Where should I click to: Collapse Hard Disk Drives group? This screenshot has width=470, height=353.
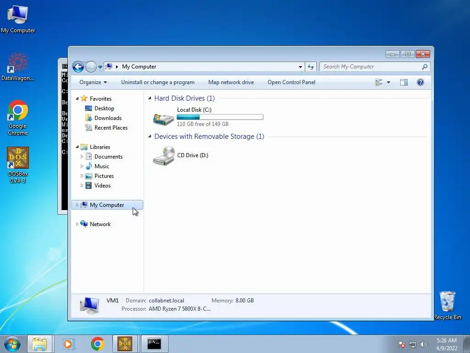coord(150,98)
